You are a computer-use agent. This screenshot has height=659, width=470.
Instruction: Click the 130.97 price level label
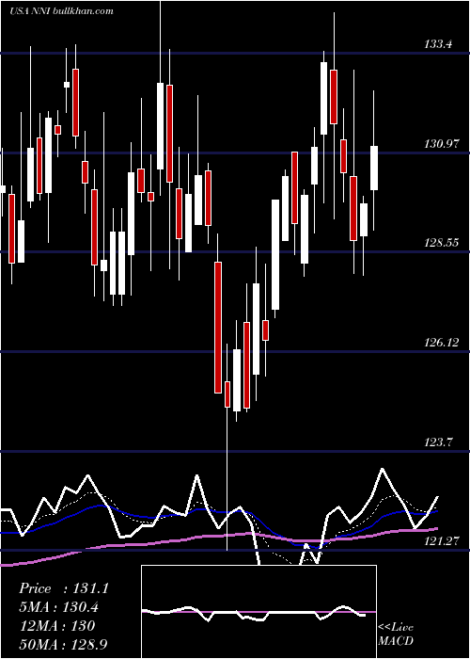[441, 144]
